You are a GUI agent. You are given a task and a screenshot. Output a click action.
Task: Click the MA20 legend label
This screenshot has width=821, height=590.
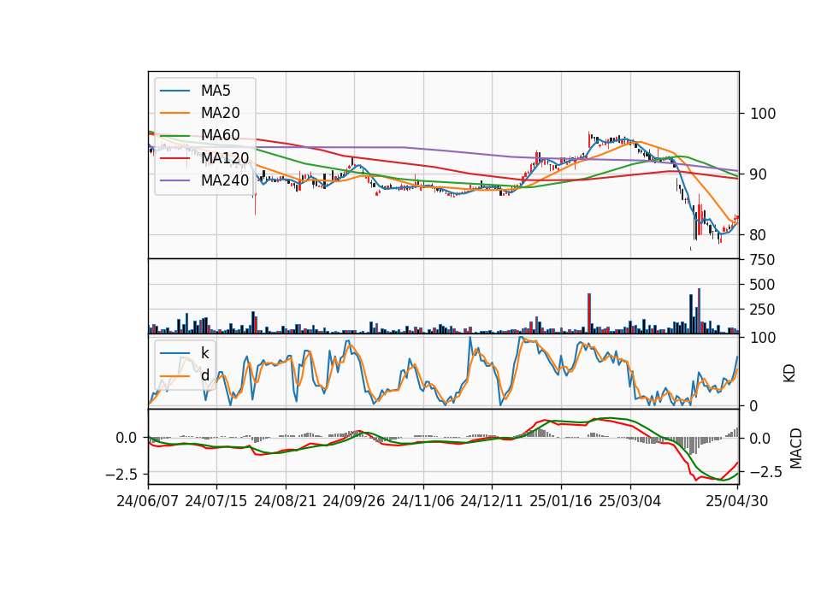click(220, 113)
